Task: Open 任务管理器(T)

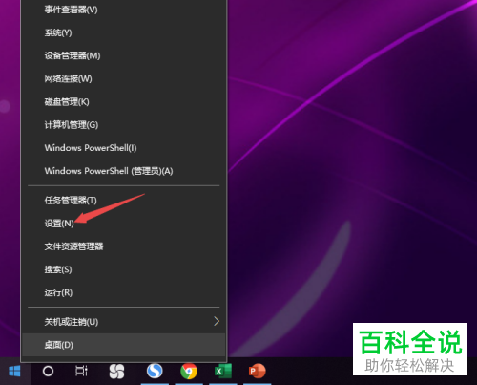Action: [124, 201]
